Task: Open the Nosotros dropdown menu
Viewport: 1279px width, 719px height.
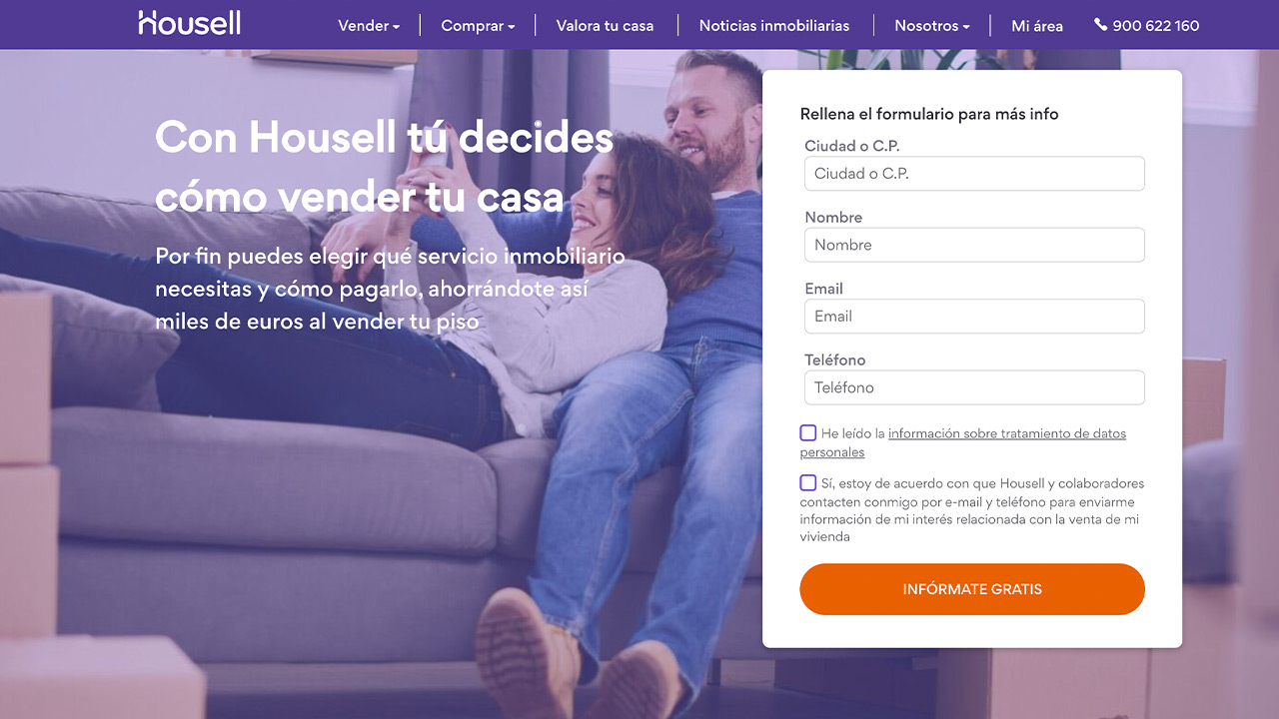Action: (932, 26)
